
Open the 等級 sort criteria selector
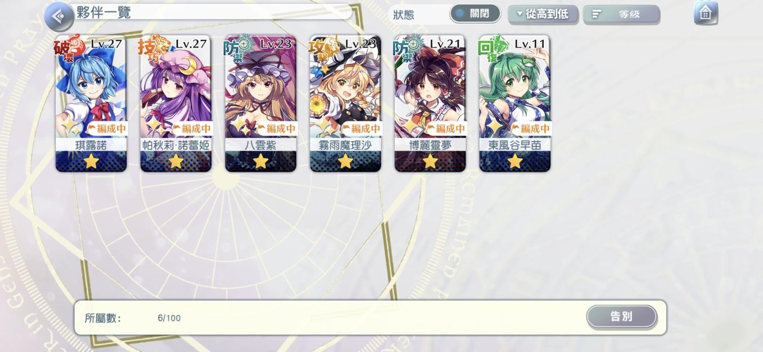click(x=621, y=15)
